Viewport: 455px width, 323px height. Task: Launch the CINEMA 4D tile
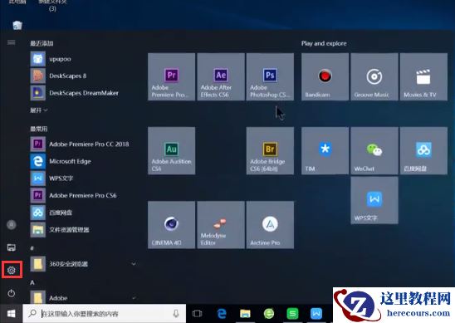click(172, 225)
